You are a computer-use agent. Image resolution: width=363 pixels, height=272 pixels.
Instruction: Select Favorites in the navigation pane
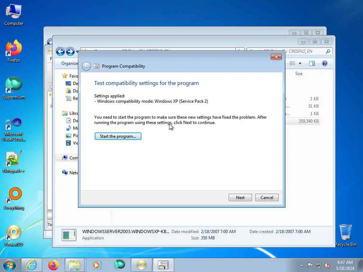pos(70,76)
